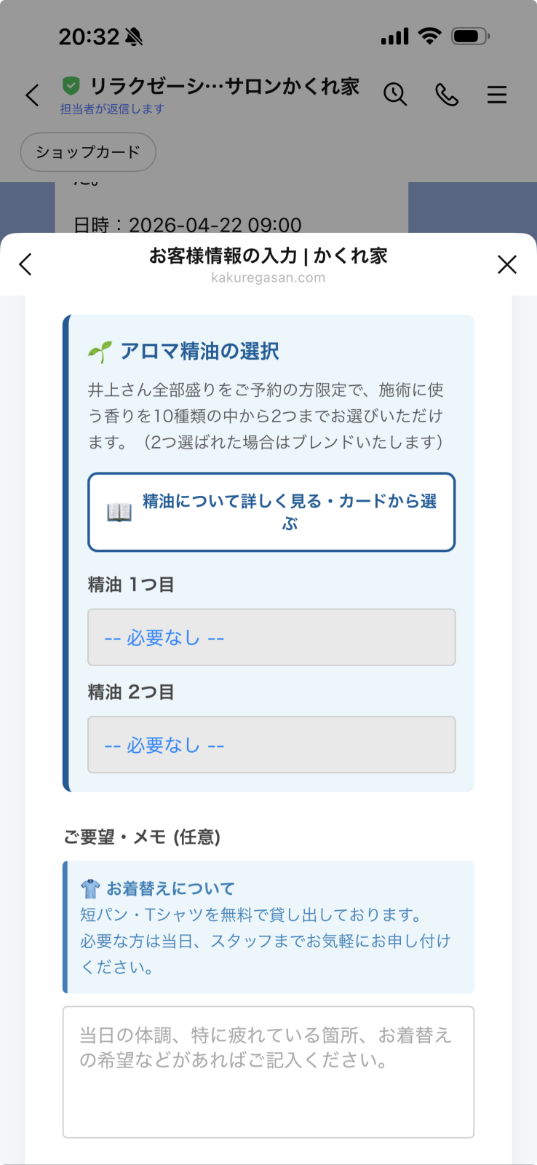Tap the open book icon

[119, 513]
